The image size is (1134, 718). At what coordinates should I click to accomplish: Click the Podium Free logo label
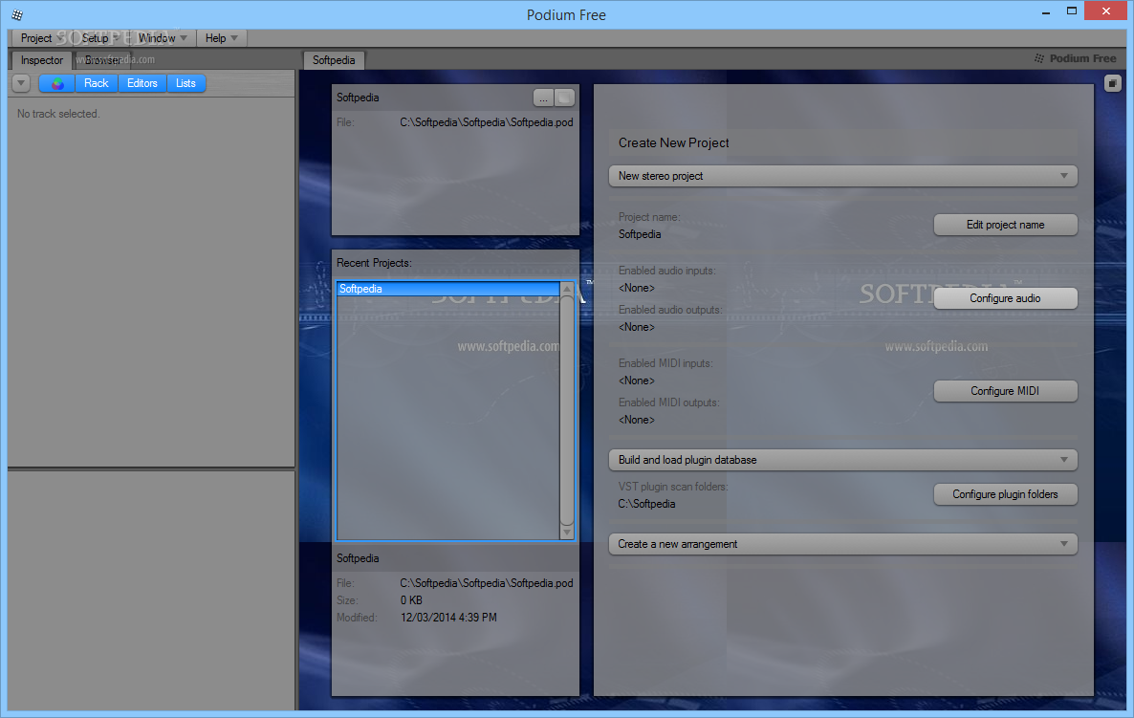(1076, 58)
